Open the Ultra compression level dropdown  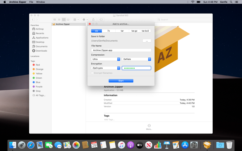(x=106, y=59)
